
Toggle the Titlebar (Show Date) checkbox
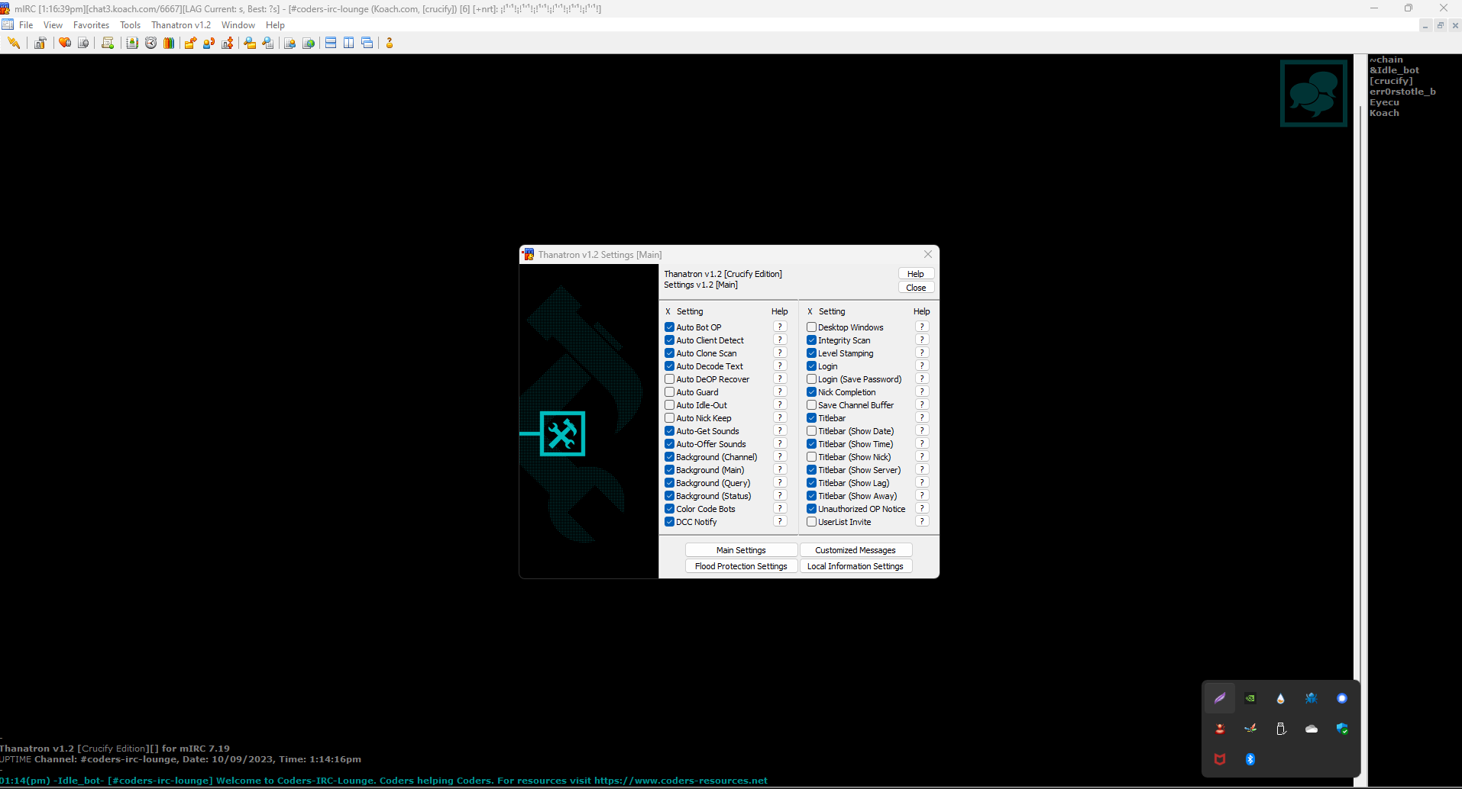[811, 431]
